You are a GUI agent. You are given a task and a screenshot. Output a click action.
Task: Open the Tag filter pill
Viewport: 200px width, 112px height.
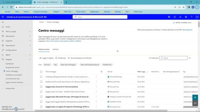[55, 65]
